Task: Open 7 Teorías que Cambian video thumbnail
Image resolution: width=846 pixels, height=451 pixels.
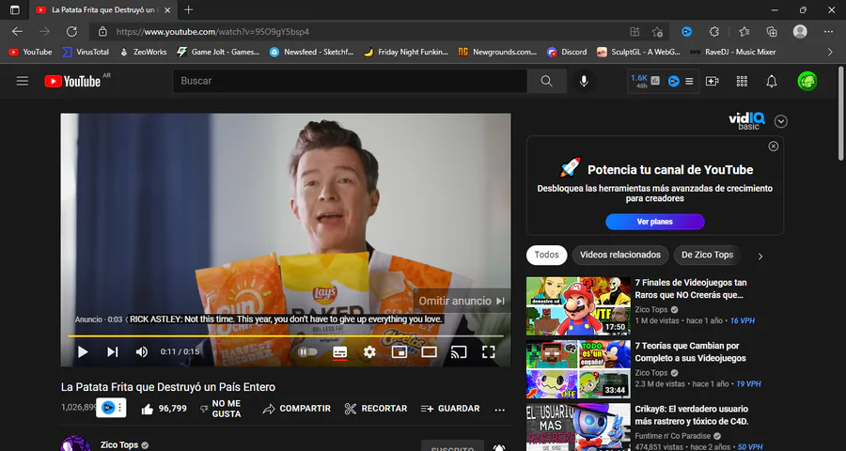Action: click(578, 369)
